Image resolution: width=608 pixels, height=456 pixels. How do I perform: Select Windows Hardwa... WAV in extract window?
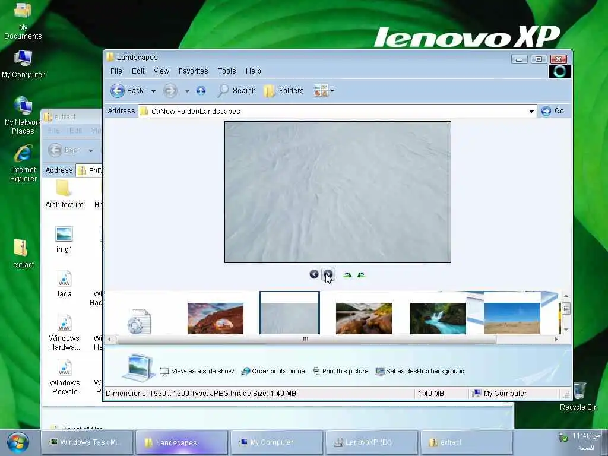(64, 332)
